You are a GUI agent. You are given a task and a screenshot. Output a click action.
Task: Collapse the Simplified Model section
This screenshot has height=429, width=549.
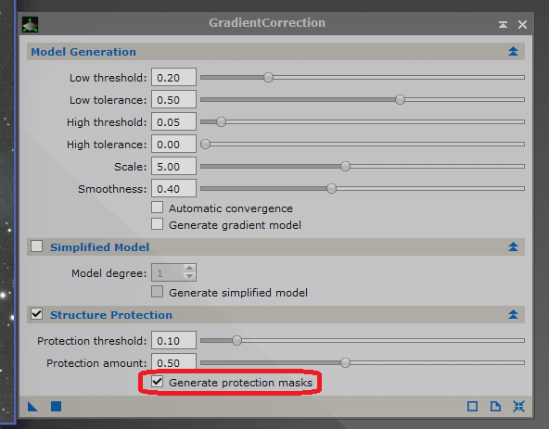pyautogui.click(x=513, y=246)
